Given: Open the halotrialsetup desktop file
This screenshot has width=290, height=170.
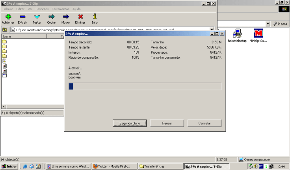Looking at the screenshot, I should click(238, 33).
